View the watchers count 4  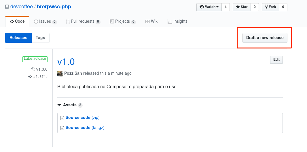click(x=225, y=7)
